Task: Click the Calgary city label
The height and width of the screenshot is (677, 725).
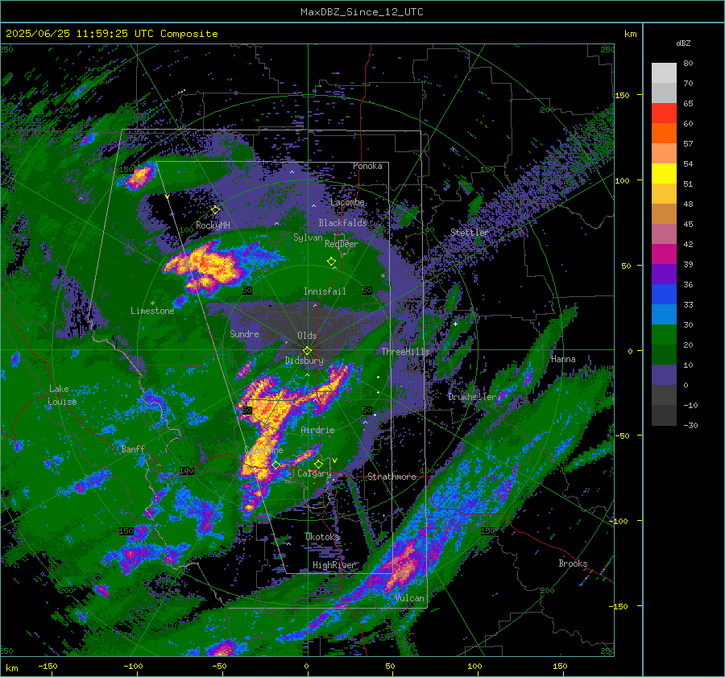Action: pos(314,473)
